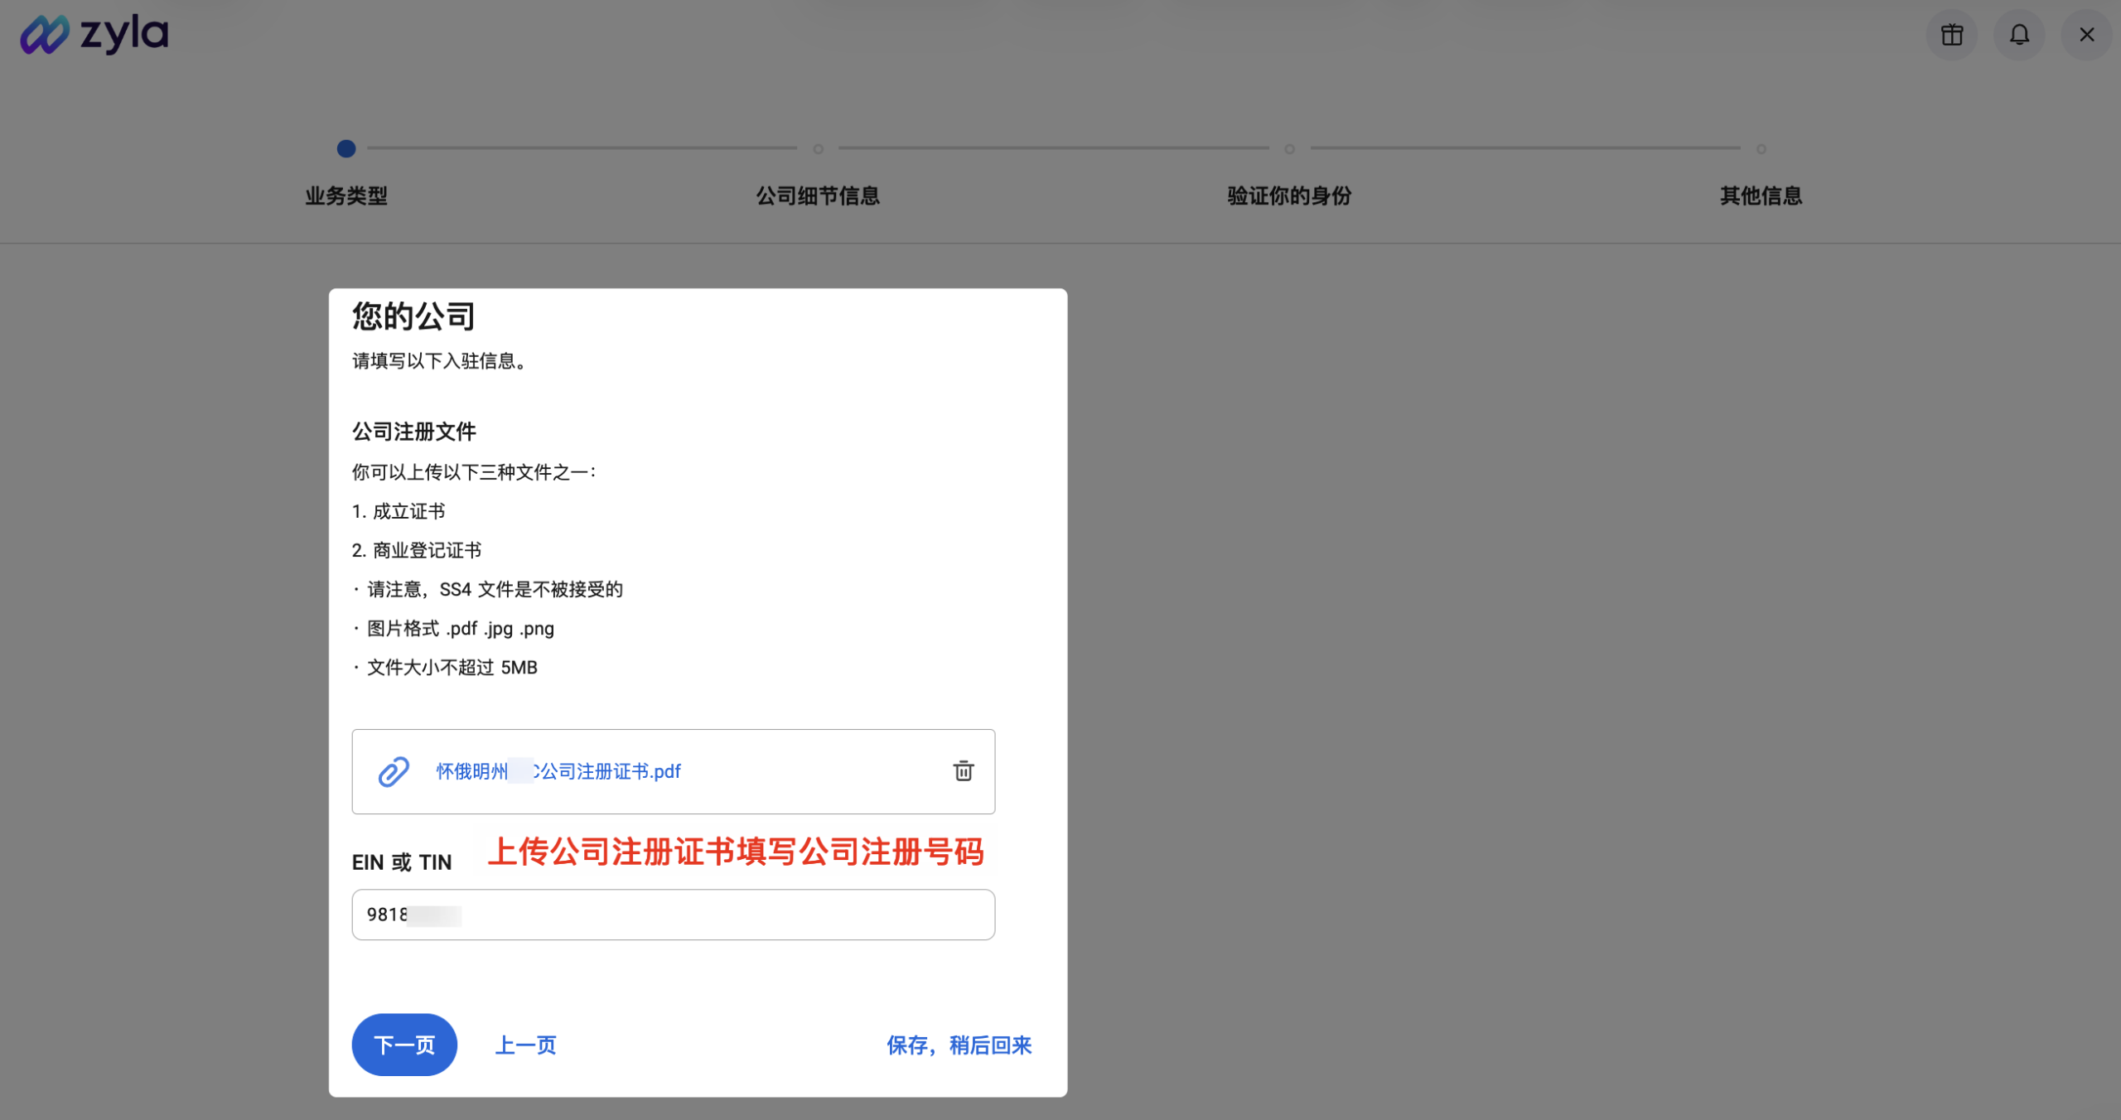2121x1120 pixels.
Task: Open the gift/rewards icon in the top bar
Action: (1952, 34)
